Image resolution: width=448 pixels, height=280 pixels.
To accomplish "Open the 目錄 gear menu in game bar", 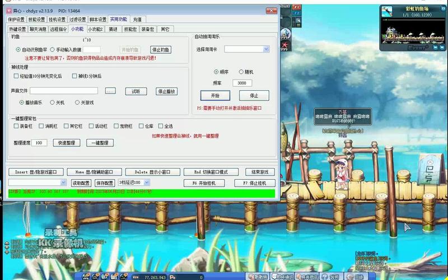I will point(355,277).
